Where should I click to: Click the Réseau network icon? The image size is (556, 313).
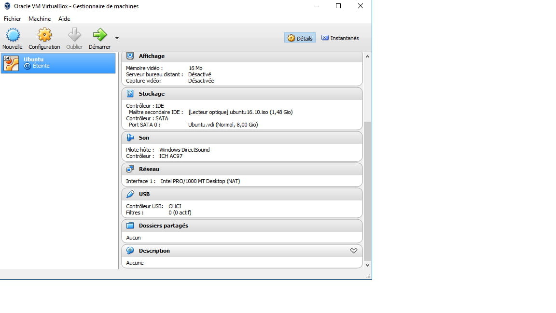coord(130,169)
